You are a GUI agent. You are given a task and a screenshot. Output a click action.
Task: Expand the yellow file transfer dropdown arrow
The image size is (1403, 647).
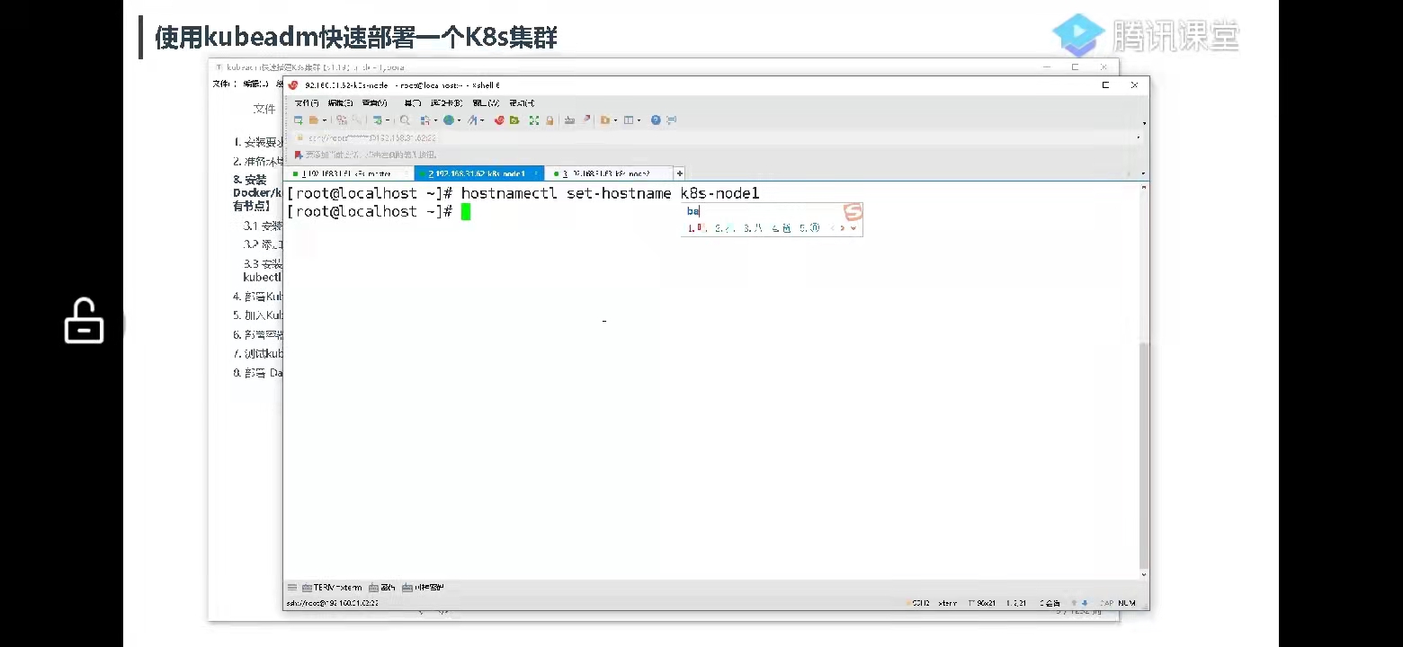click(x=615, y=120)
